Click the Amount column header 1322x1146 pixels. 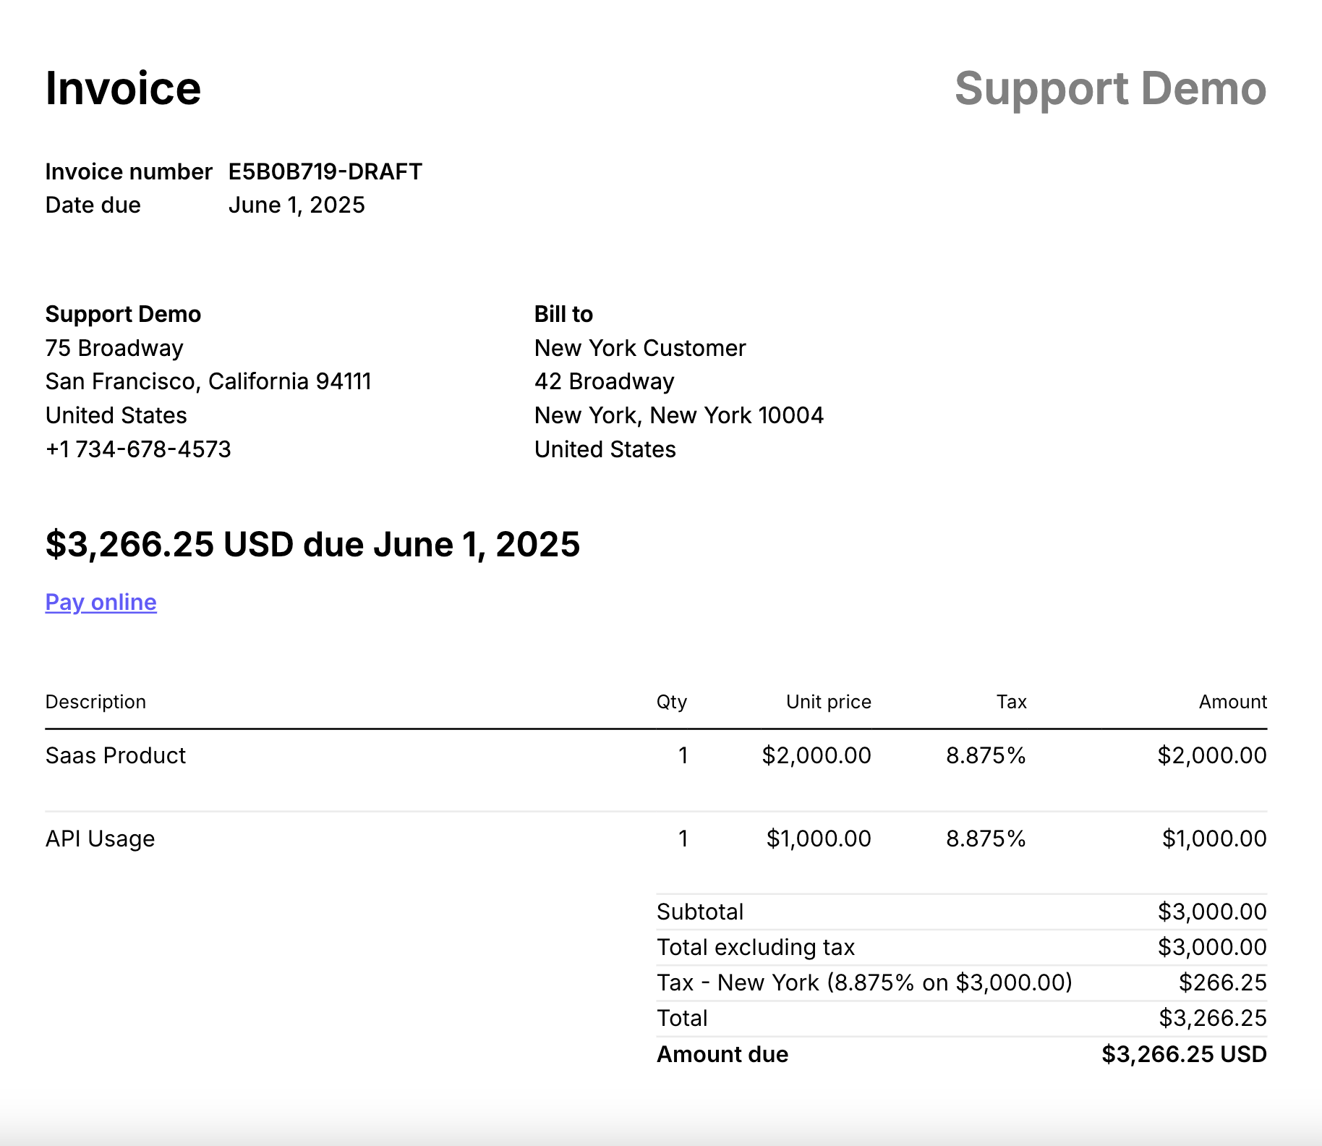tap(1232, 702)
